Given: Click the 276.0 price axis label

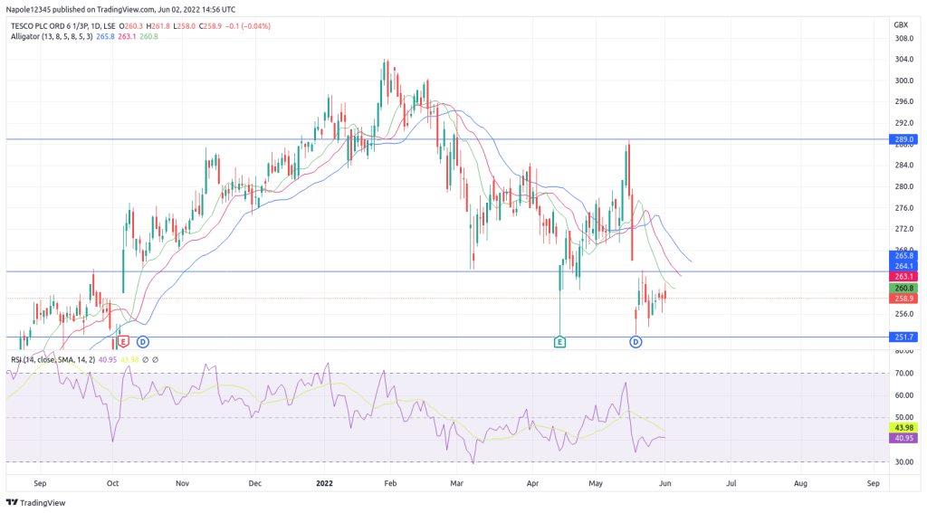Looking at the screenshot, I should pyautogui.click(x=904, y=208).
